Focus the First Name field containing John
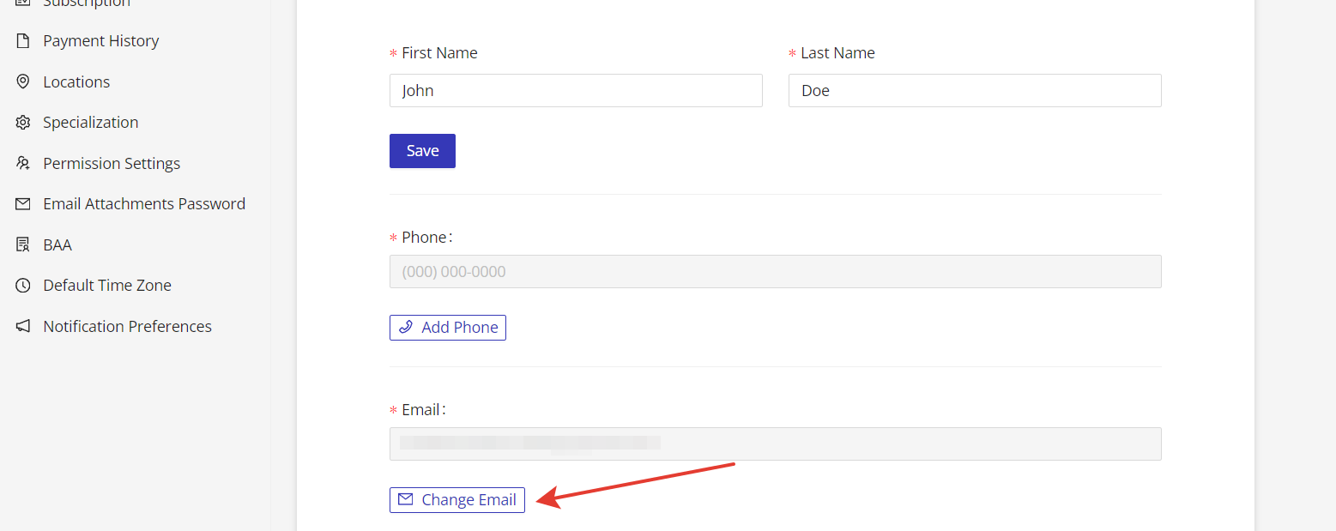Viewport: 1336px width, 531px height. [x=575, y=91]
